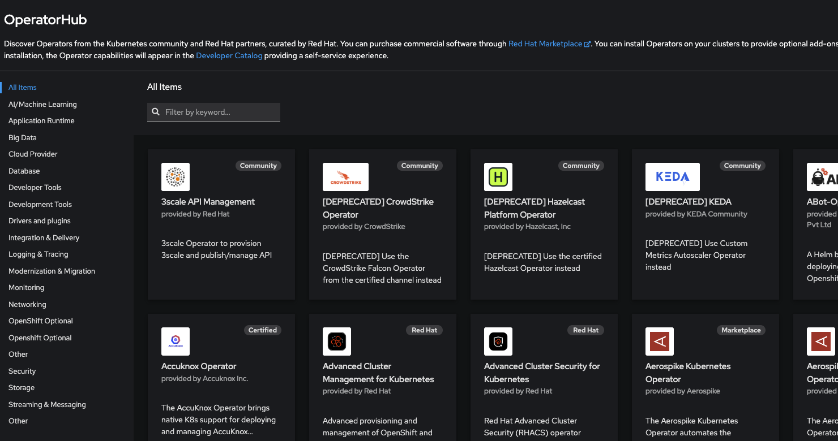The image size is (838, 441).
Task: Click the Marketplace badge on the Aerospike card
Action: click(x=741, y=330)
